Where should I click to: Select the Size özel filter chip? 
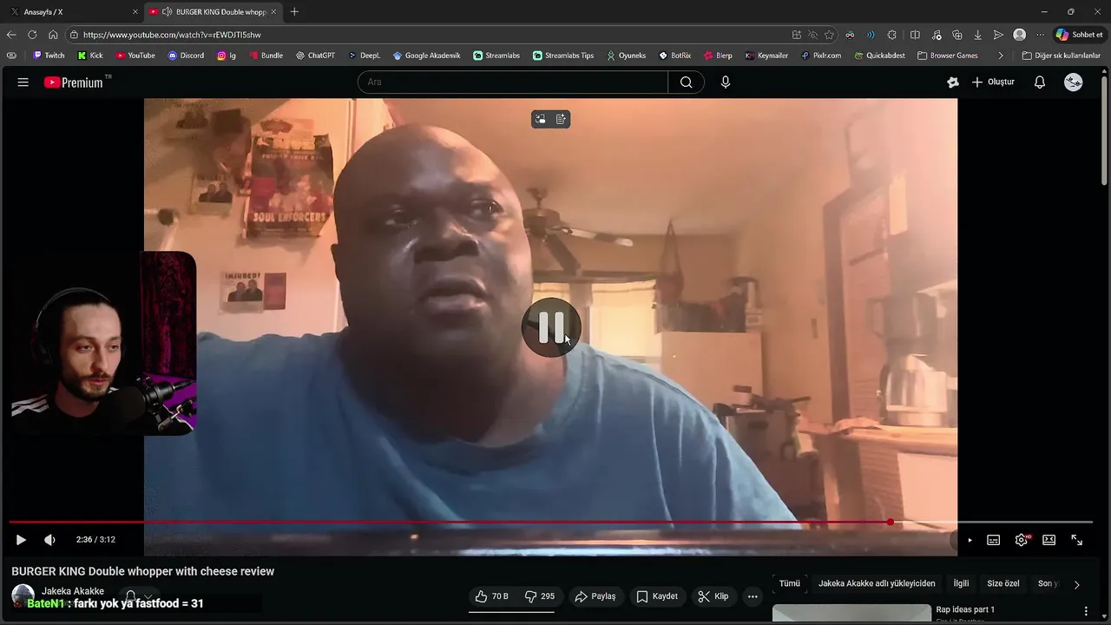click(1003, 583)
